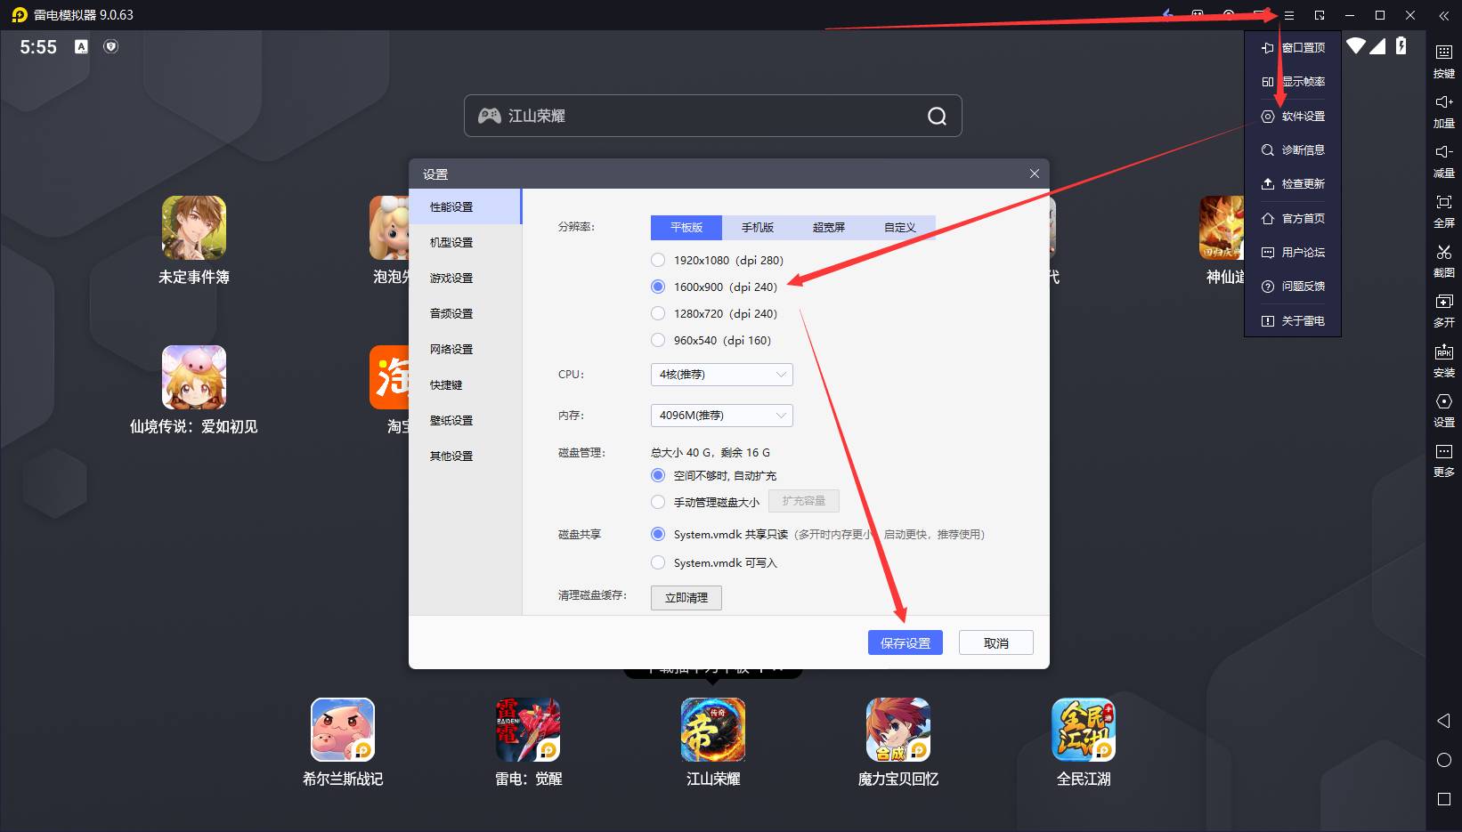Click 立即清理 to clear disk cache
1462x832 pixels.
click(686, 598)
